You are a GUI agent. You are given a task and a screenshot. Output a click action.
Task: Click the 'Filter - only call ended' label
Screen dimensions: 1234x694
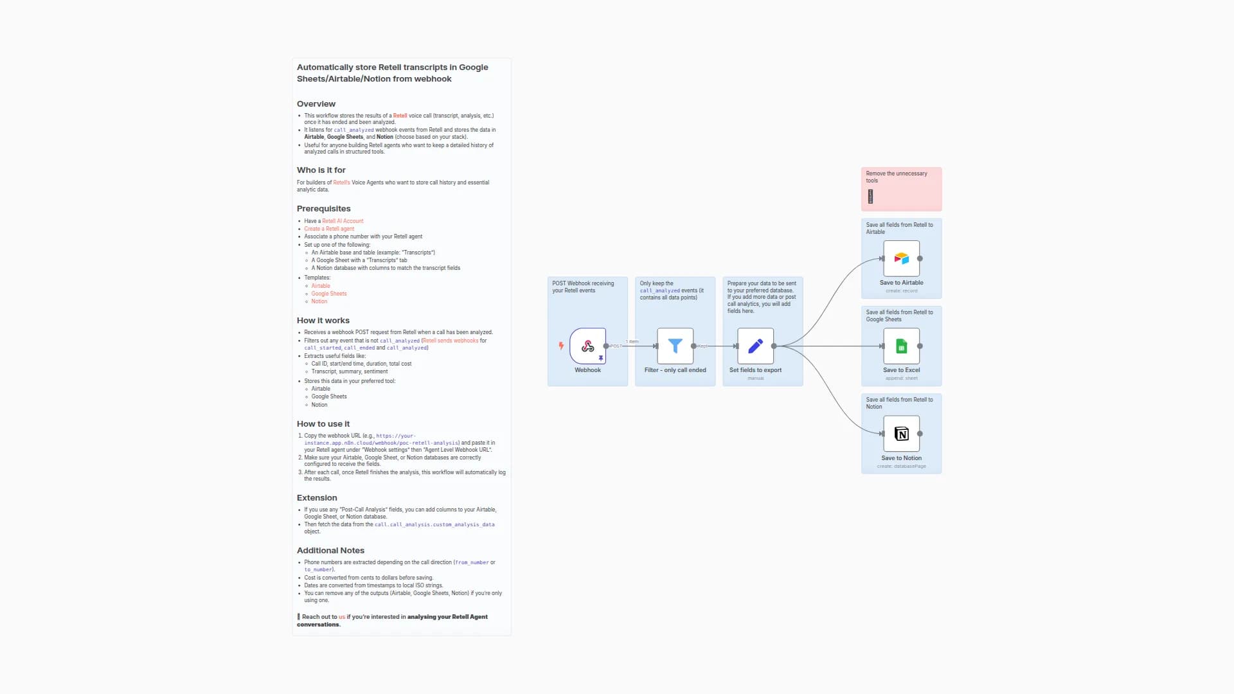click(x=675, y=370)
